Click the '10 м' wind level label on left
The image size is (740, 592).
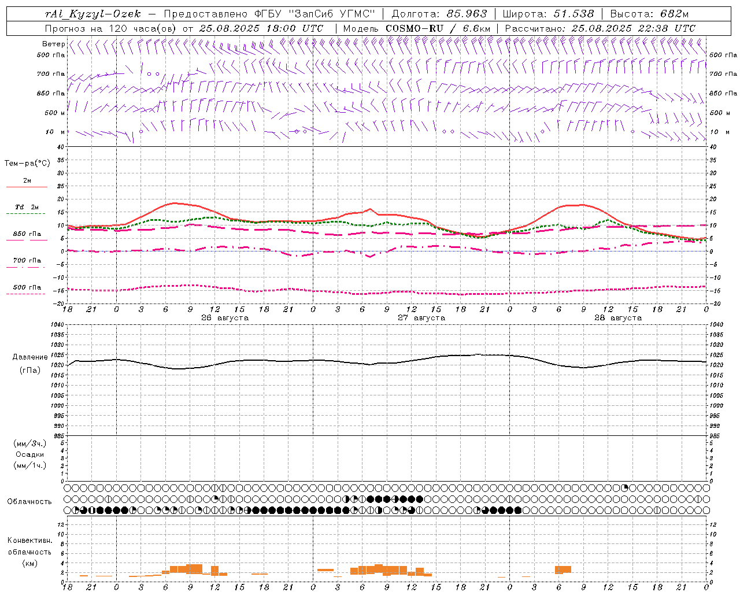pyautogui.click(x=55, y=132)
